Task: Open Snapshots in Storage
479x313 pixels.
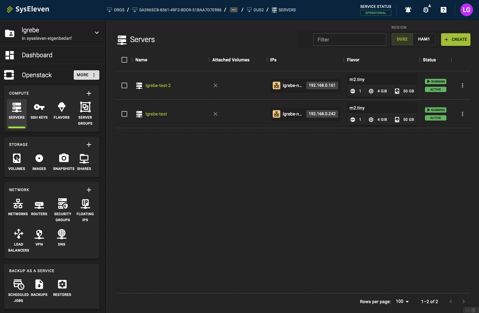Action: (64, 162)
